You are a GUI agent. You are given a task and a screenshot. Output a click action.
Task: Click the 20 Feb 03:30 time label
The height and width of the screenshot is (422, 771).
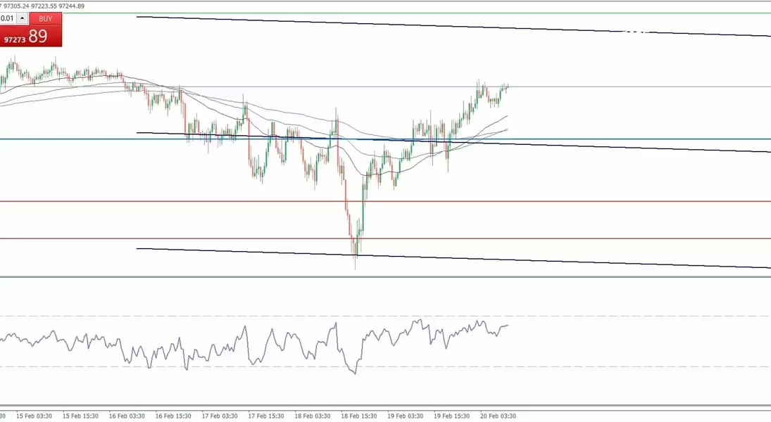coord(499,416)
